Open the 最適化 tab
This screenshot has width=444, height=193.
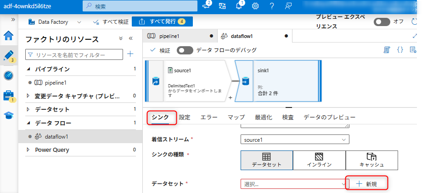tap(264, 118)
